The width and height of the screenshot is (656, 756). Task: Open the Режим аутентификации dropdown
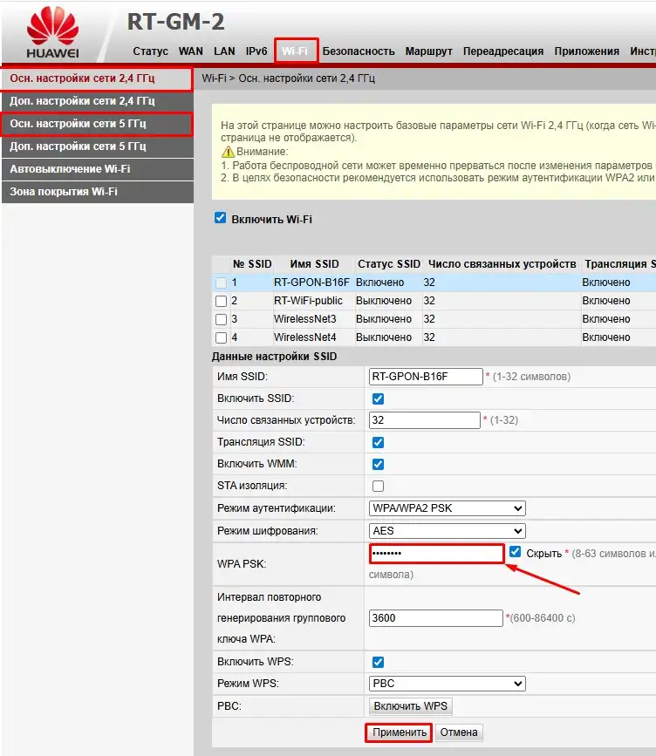(x=448, y=508)
